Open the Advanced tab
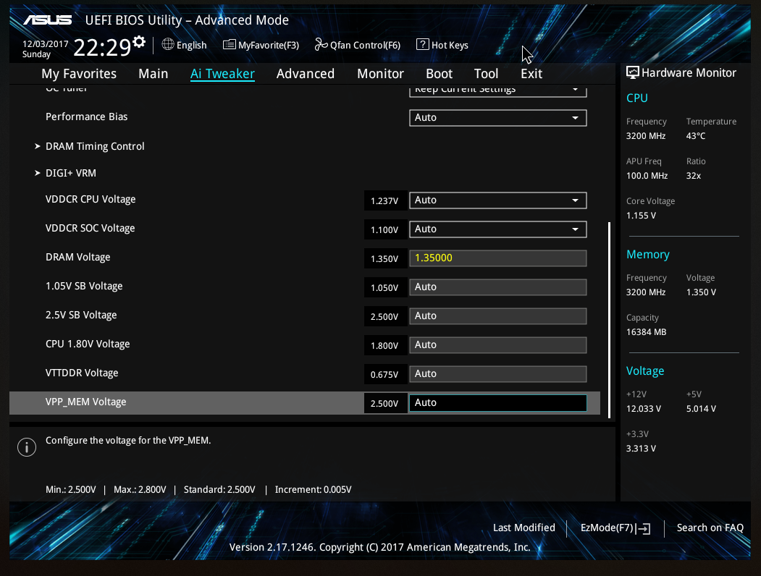 (x=306, y=74)
